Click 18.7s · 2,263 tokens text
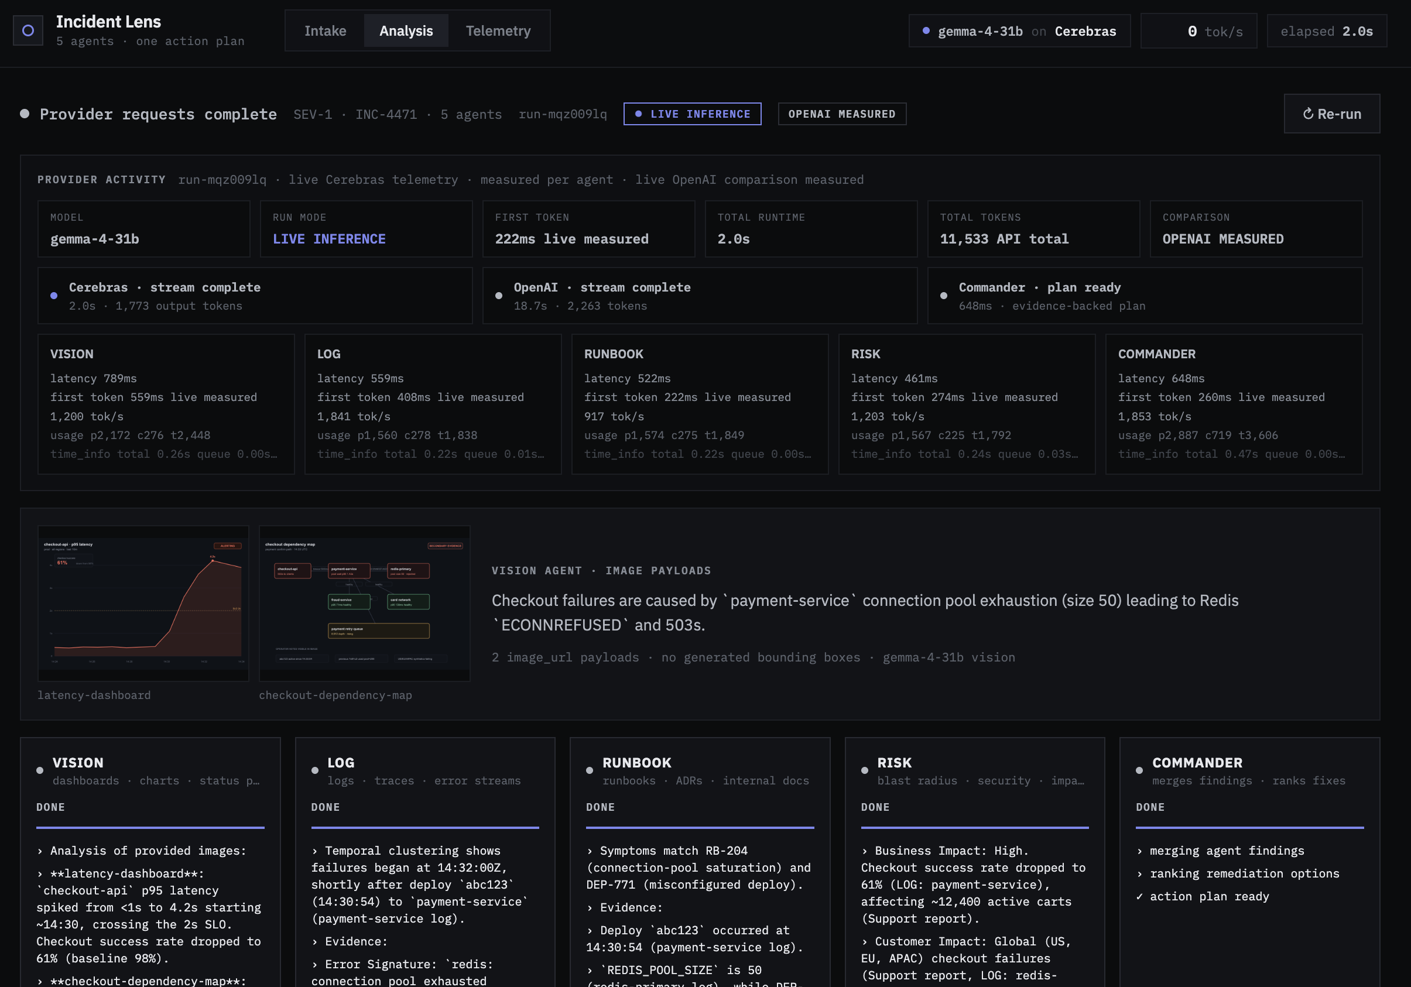 pos(580,306)
